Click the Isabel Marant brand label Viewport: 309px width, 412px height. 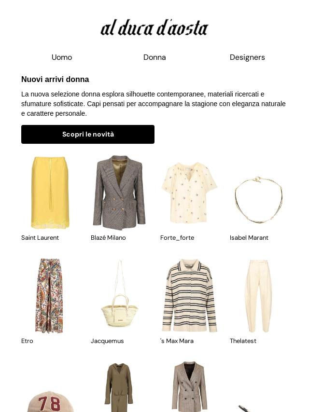(249, 237)
